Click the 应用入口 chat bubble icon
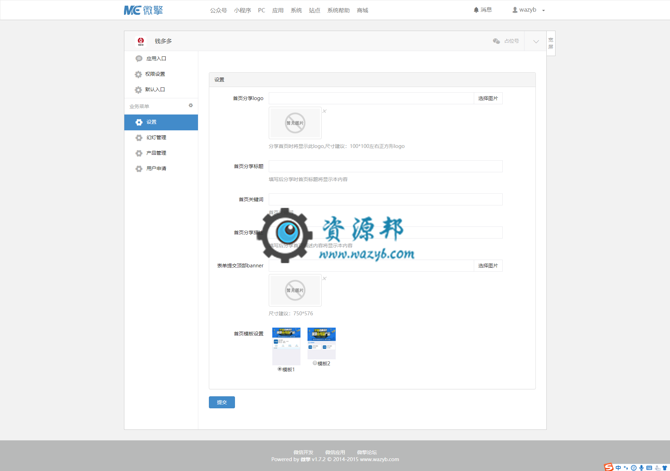The width and height of the screenshot is (670, 471). point(139,58)
